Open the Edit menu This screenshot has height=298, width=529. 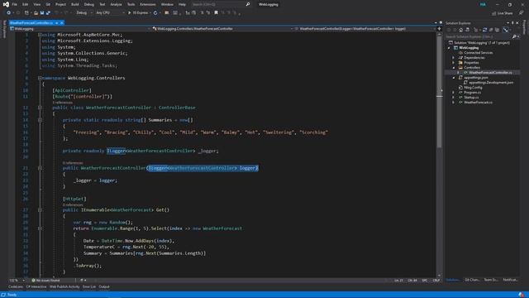(26, 4)
